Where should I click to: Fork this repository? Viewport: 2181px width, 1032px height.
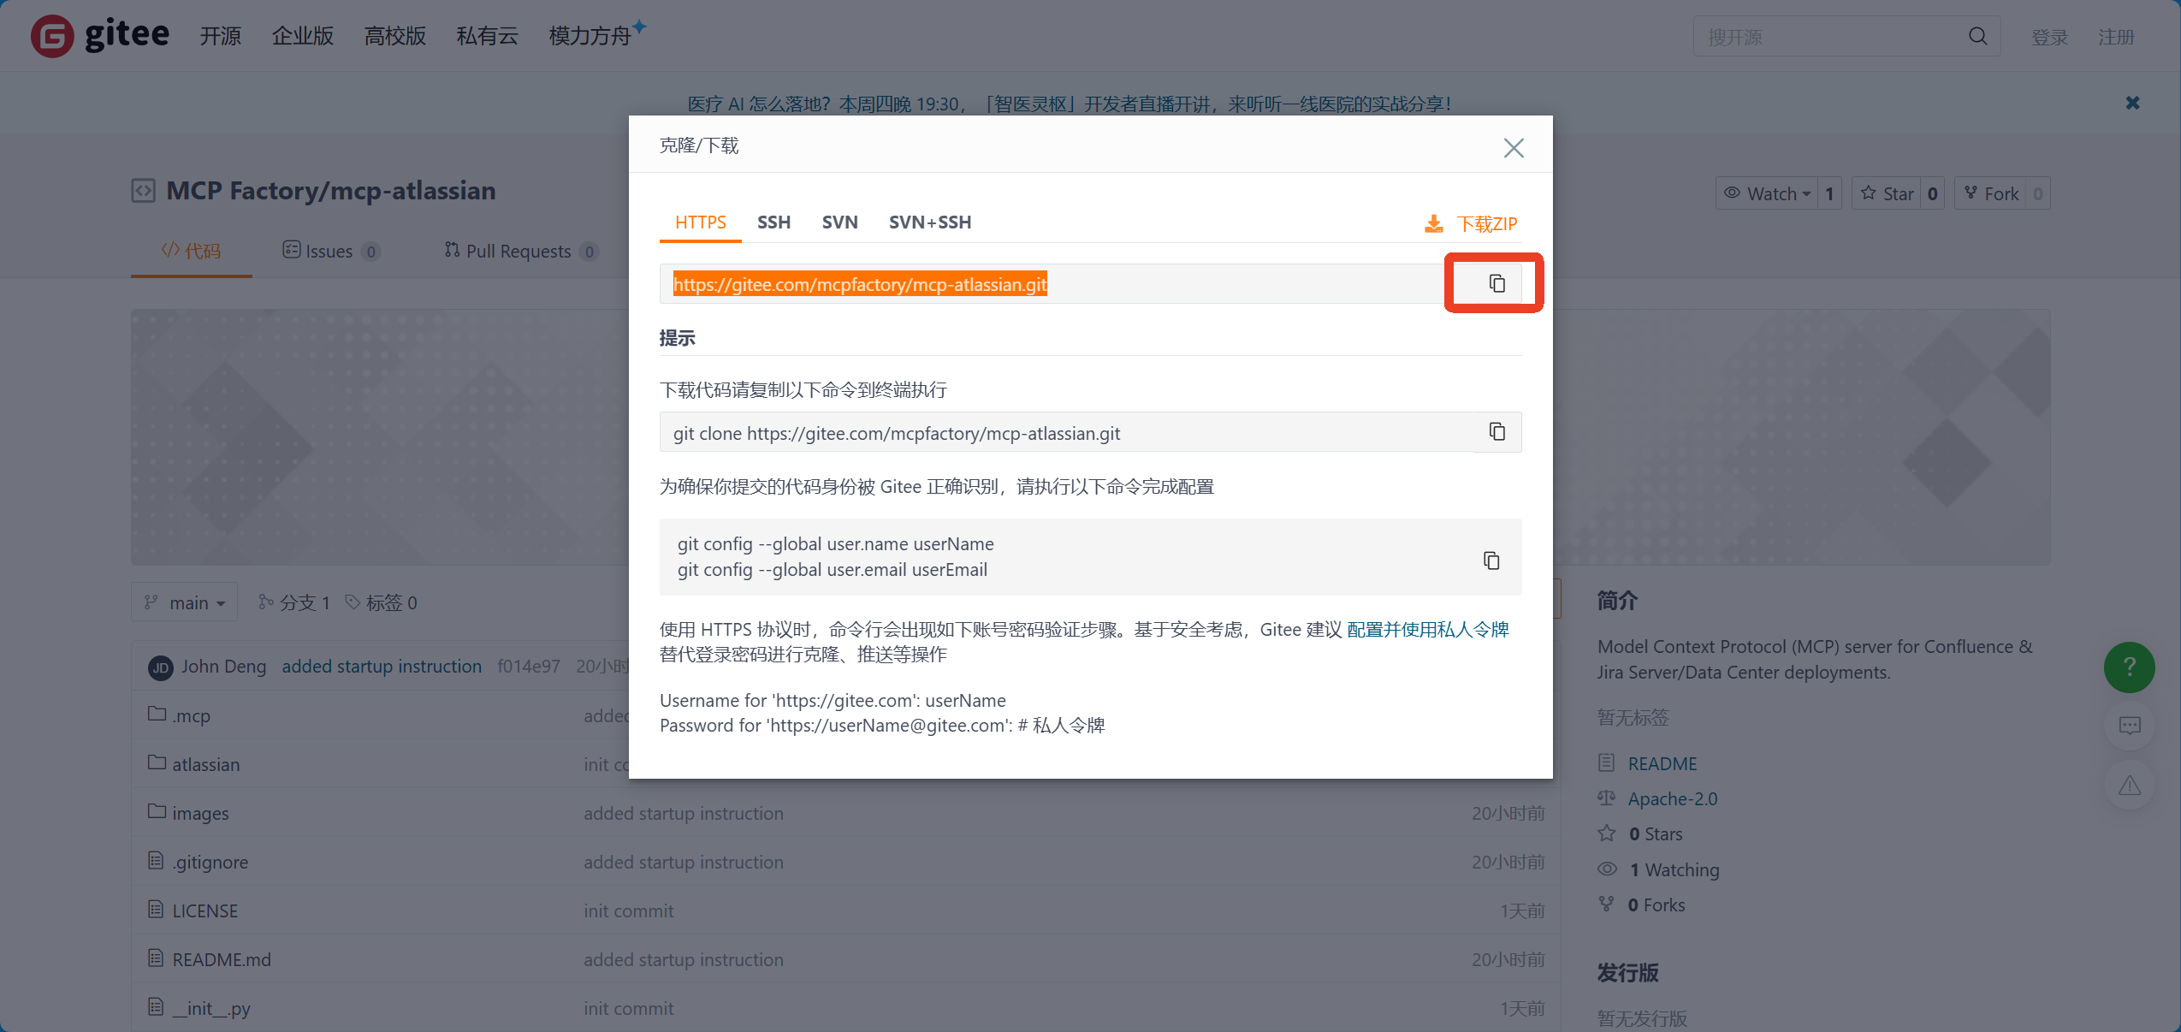pyautogui.click(x=1991, y=194)
